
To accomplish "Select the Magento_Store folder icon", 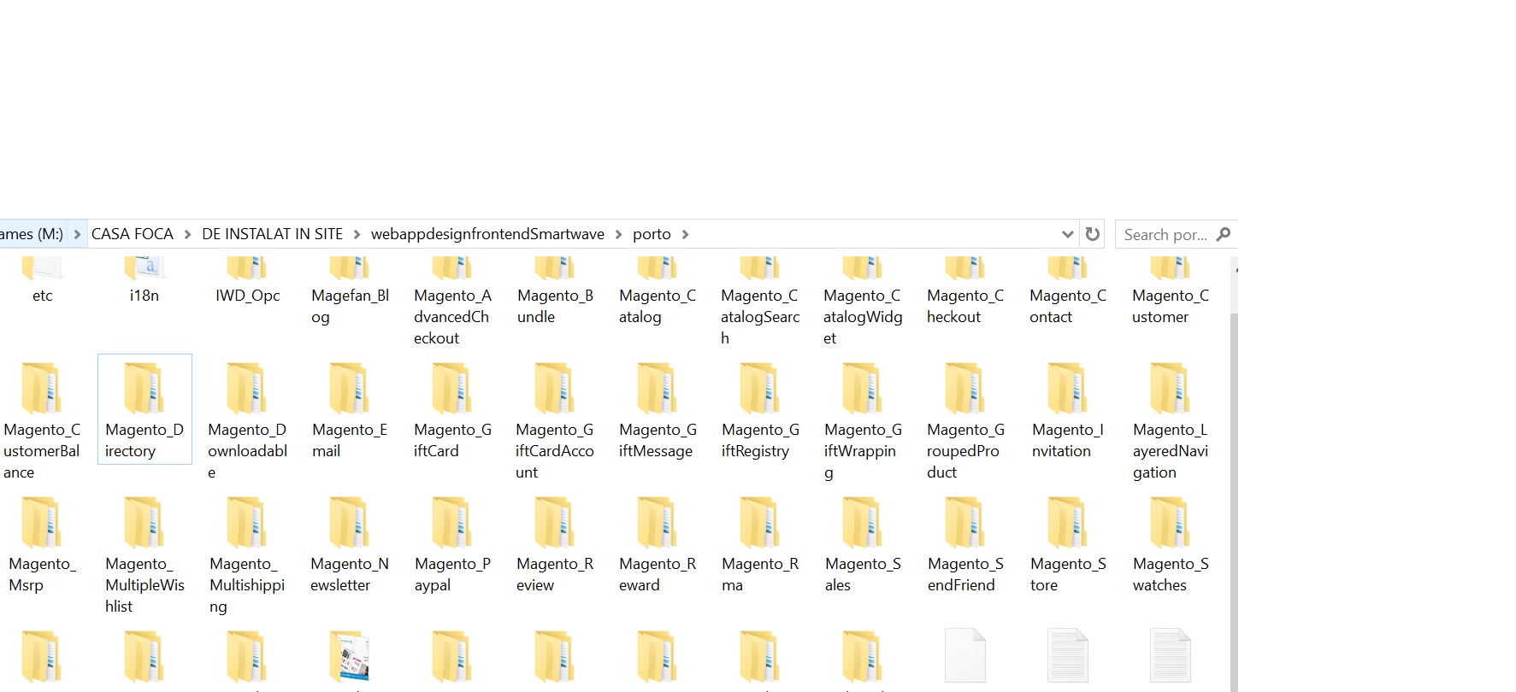I will click(1067, 522).
